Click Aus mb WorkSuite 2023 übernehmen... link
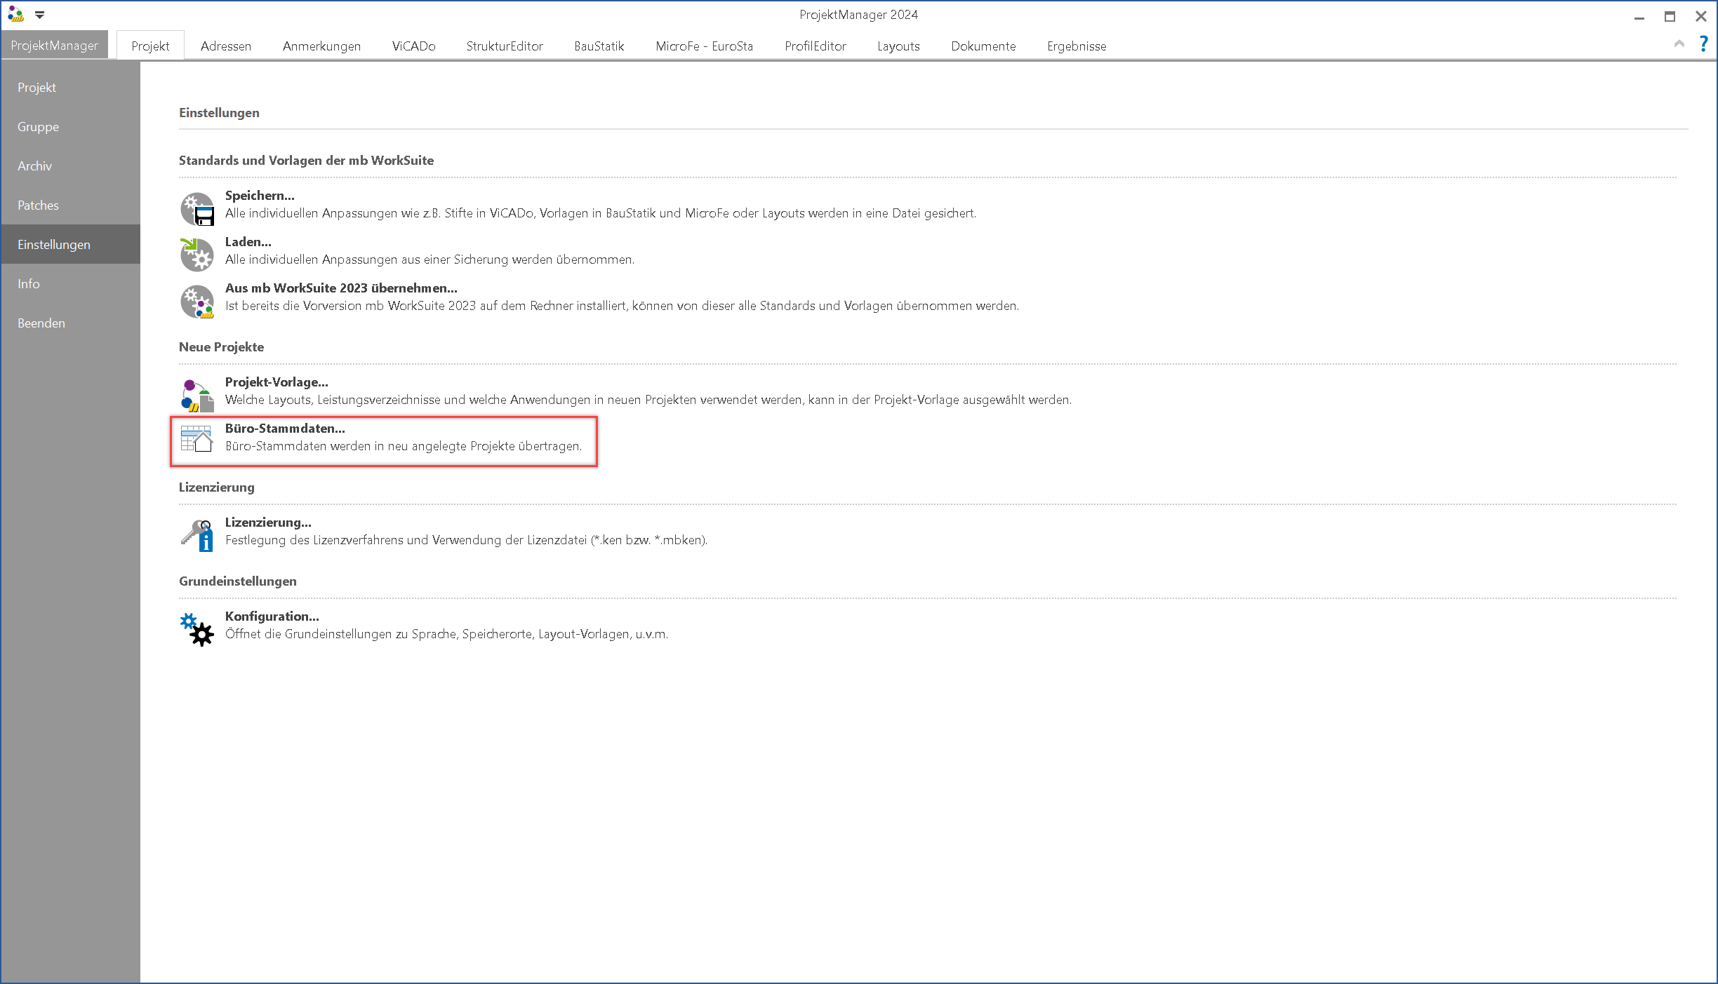This screenshot has height=984, width=1718. 341,288
